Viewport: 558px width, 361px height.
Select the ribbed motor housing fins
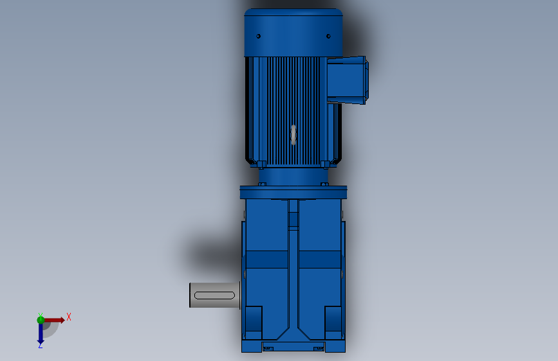coord(293,111)
